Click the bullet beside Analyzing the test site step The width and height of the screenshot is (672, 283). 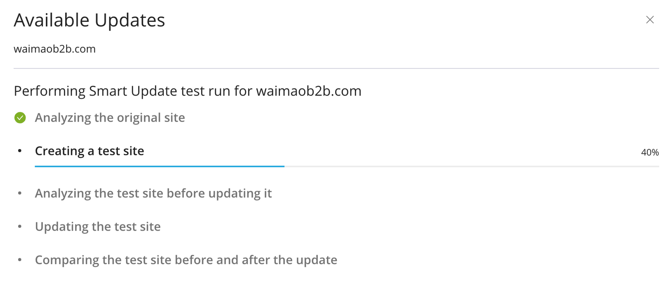coord(19,193)
